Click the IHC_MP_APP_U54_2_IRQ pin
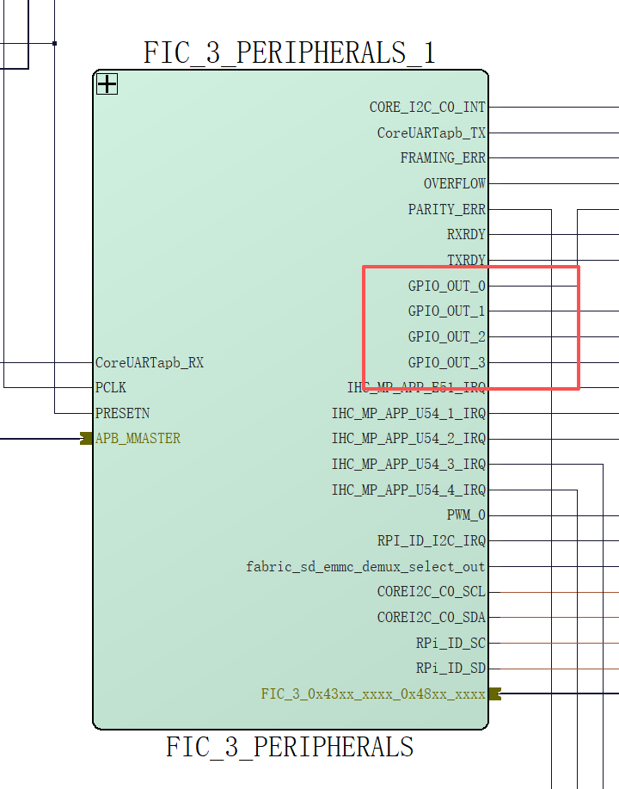The image size is (619, 789). point(409,439)
